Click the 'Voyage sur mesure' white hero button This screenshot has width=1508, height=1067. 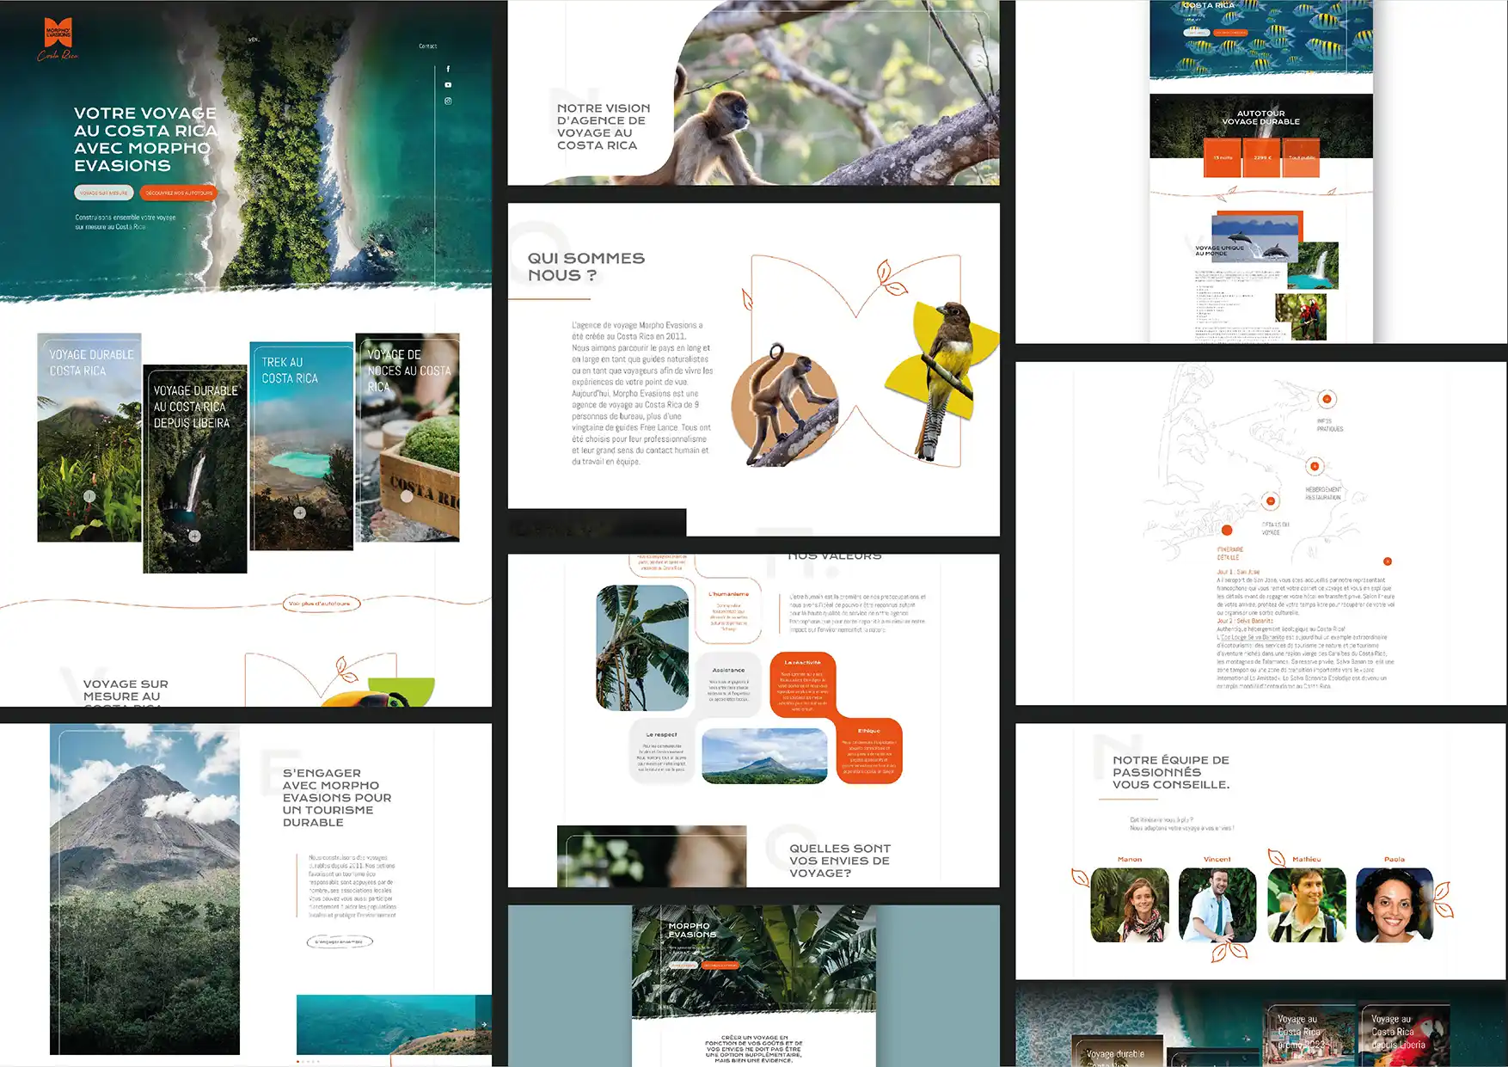tap(103, 193)
